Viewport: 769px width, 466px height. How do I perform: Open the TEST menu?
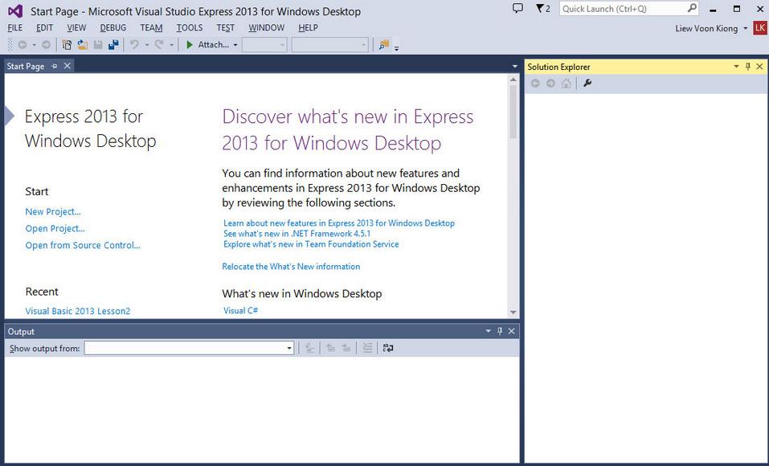coord(225,28)
